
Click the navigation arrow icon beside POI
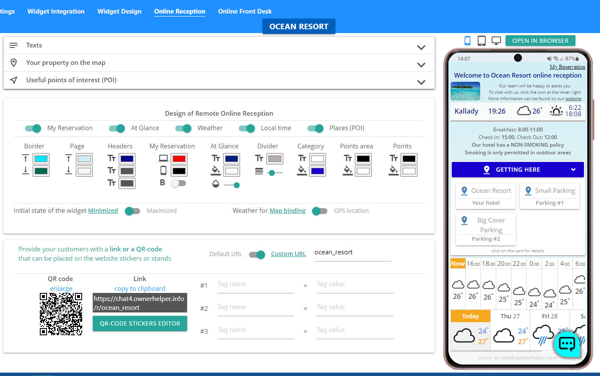point(14,80)
